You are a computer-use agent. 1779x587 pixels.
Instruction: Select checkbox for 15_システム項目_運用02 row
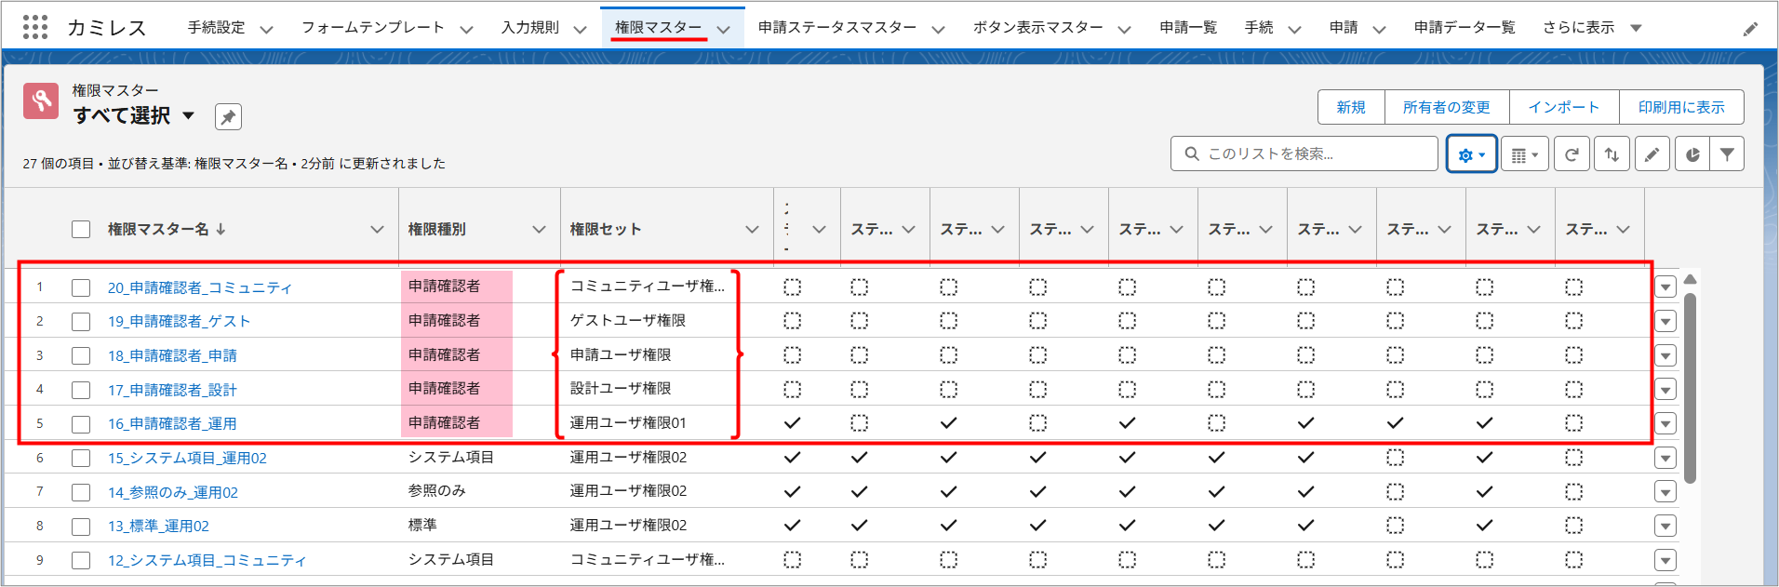[81, 458]
